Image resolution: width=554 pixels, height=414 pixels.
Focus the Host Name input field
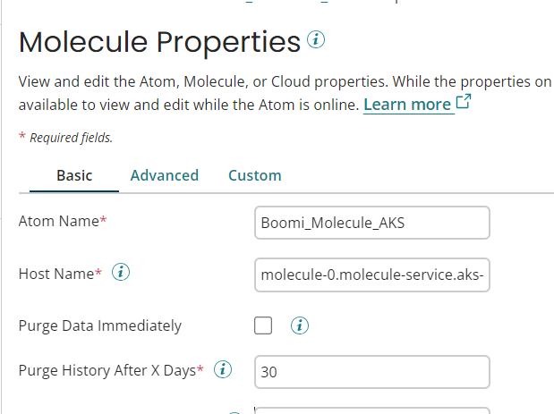(x=372, y=275)
